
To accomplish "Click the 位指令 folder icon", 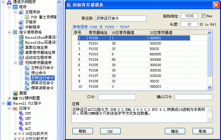I will point(15,109).
